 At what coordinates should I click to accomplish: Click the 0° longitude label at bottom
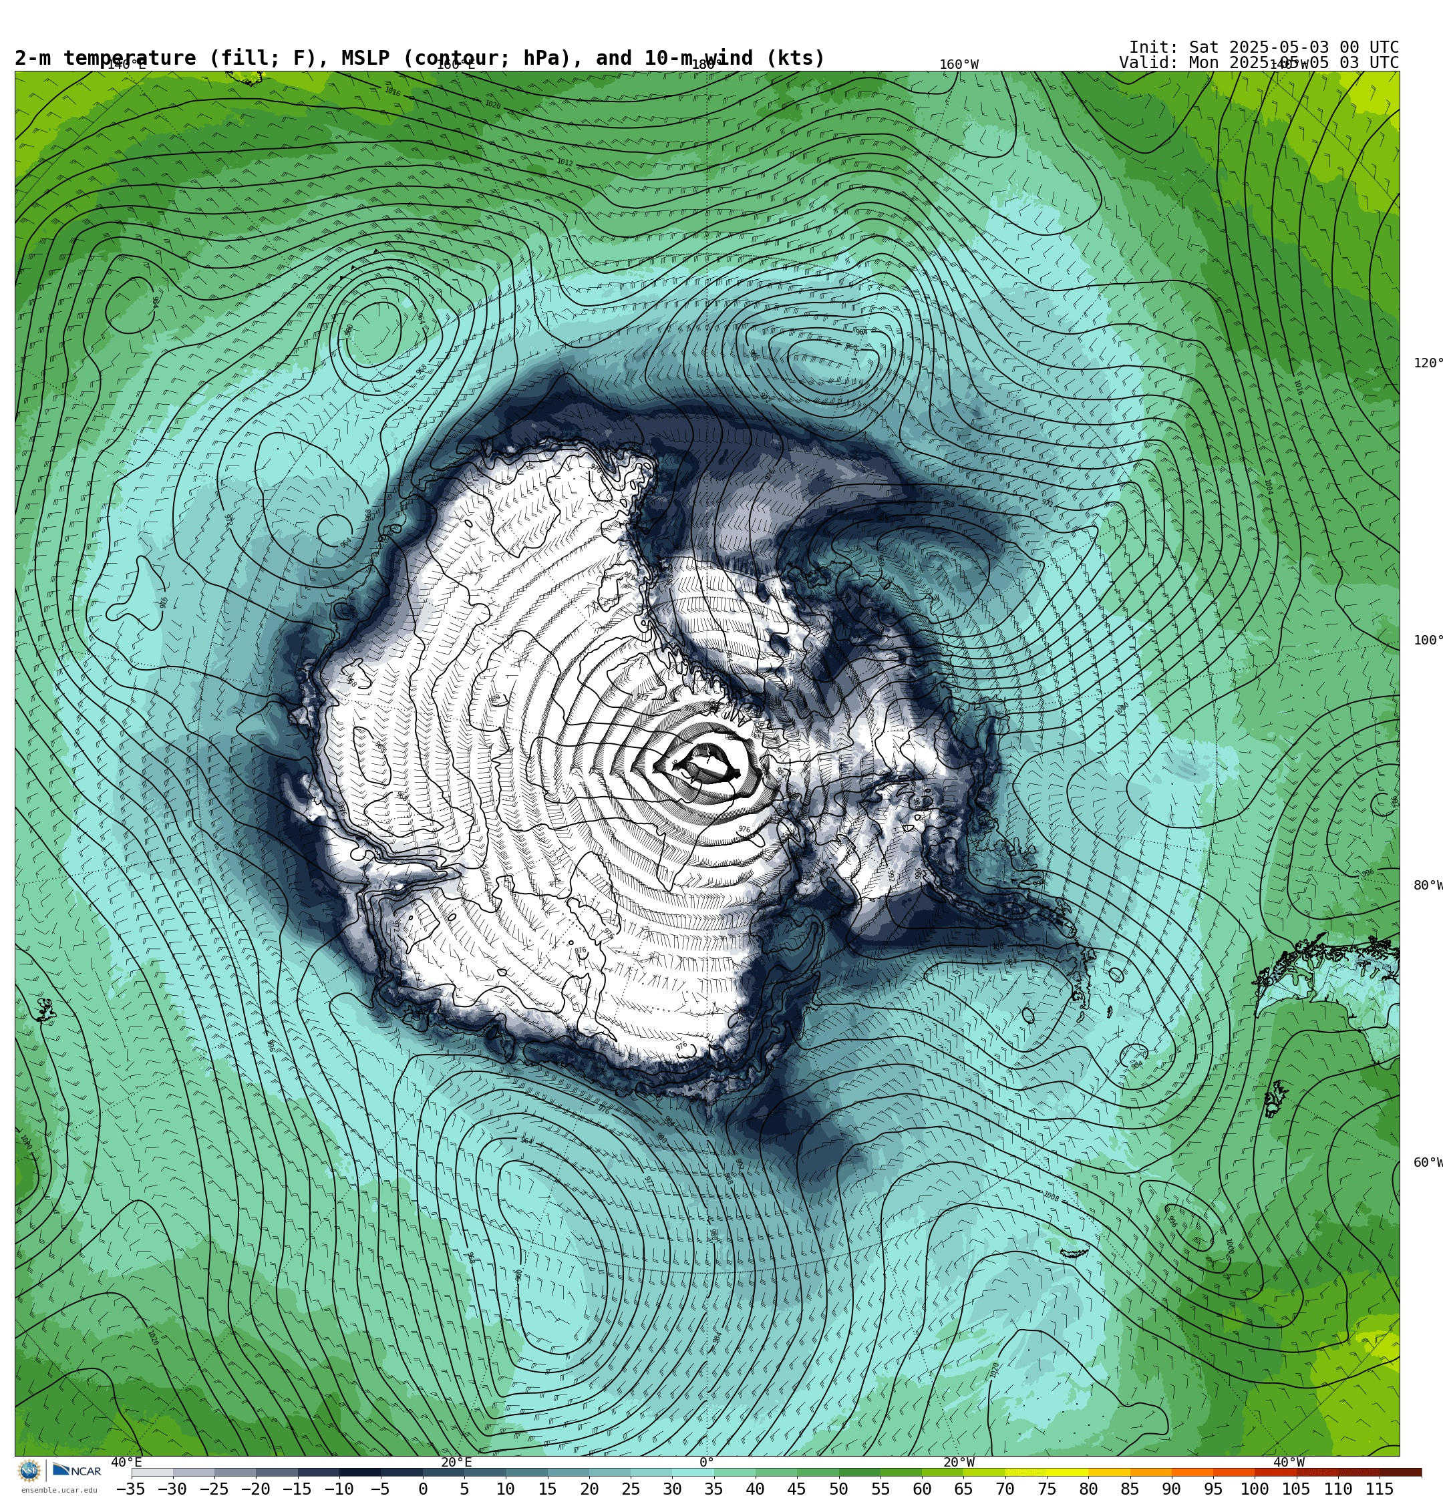coord(707,1462)
